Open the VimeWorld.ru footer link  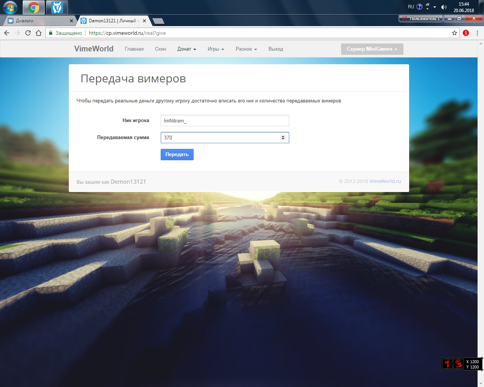point(385,181)
